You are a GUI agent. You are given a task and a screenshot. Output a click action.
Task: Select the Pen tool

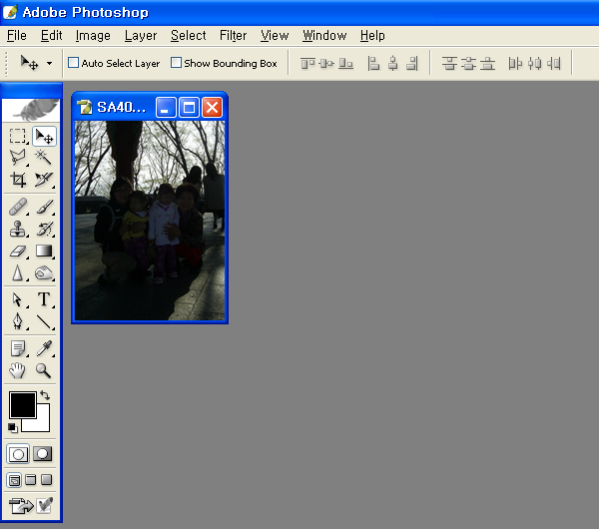click(x=18, y=321)
